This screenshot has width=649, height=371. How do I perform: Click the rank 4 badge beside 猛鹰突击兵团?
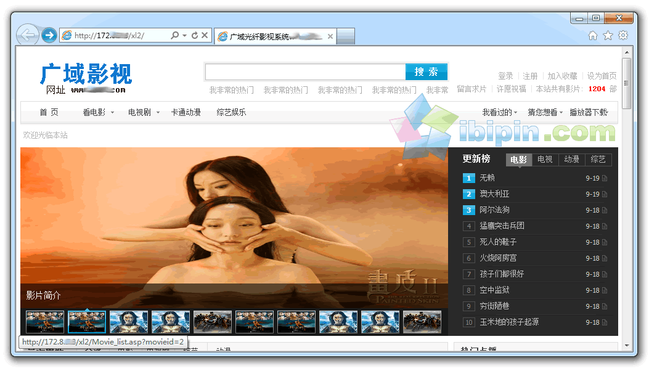[468, 226]
